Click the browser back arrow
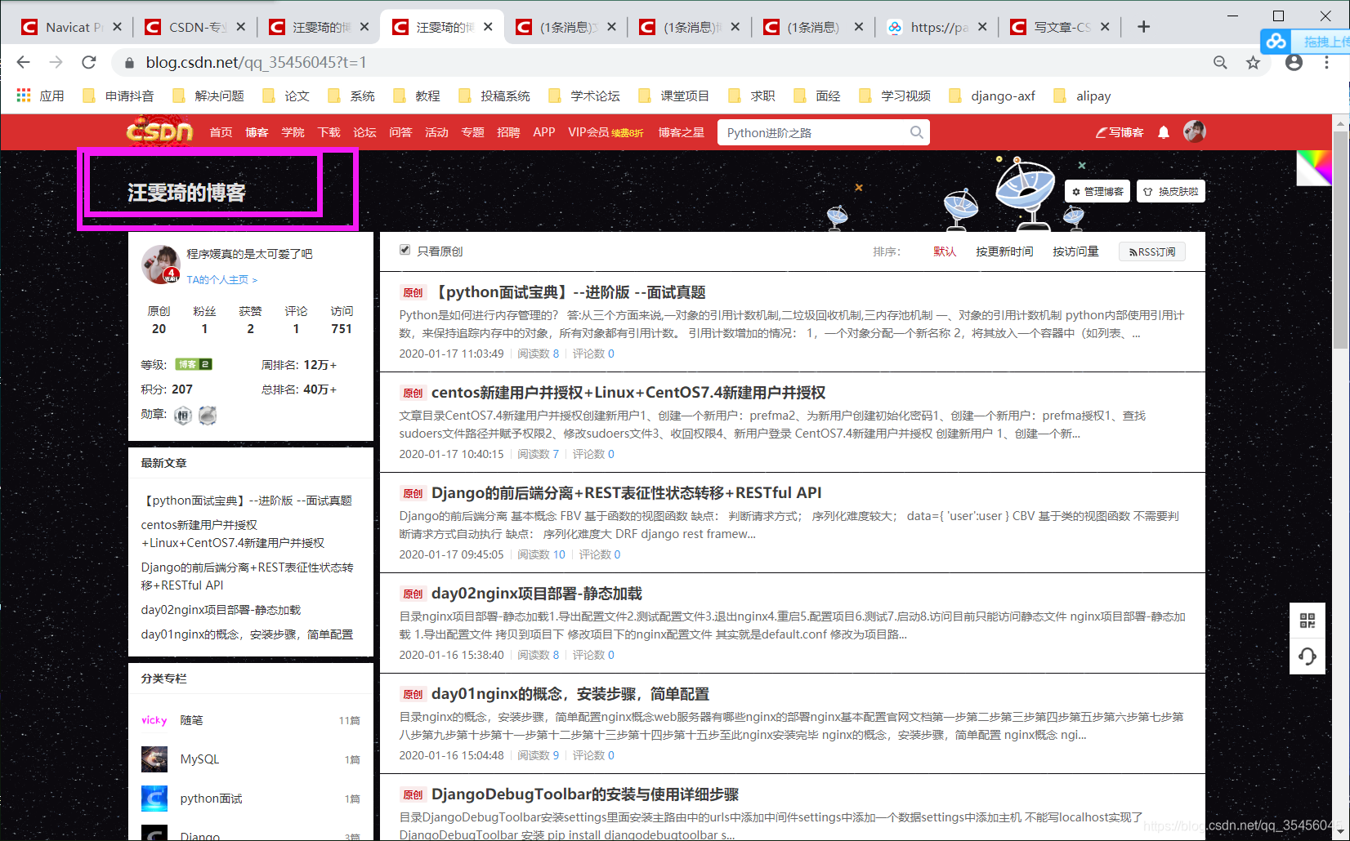Image resolution: width=1350 pixels, height=841 pixels. point(23,62)
